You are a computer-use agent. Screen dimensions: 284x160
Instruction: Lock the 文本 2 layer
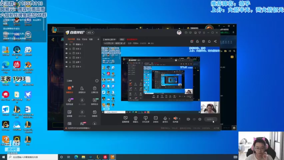coord(70,49)
